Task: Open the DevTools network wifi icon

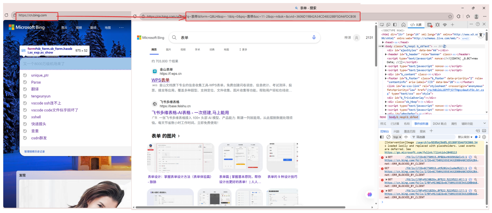Action: (x=445, y=25)
